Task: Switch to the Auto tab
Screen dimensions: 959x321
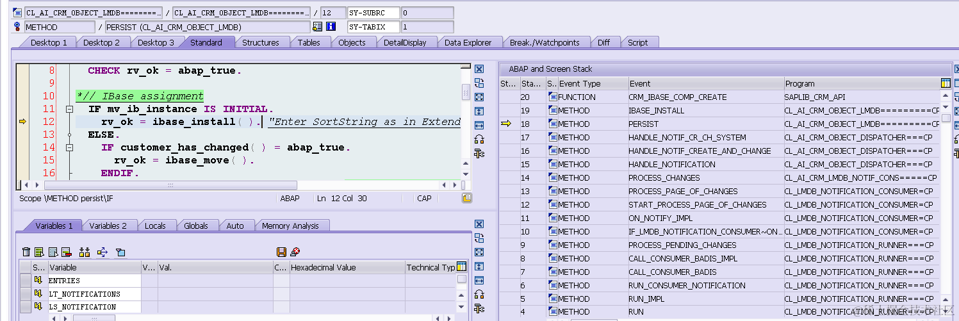Action: click(x=235, y=226)
